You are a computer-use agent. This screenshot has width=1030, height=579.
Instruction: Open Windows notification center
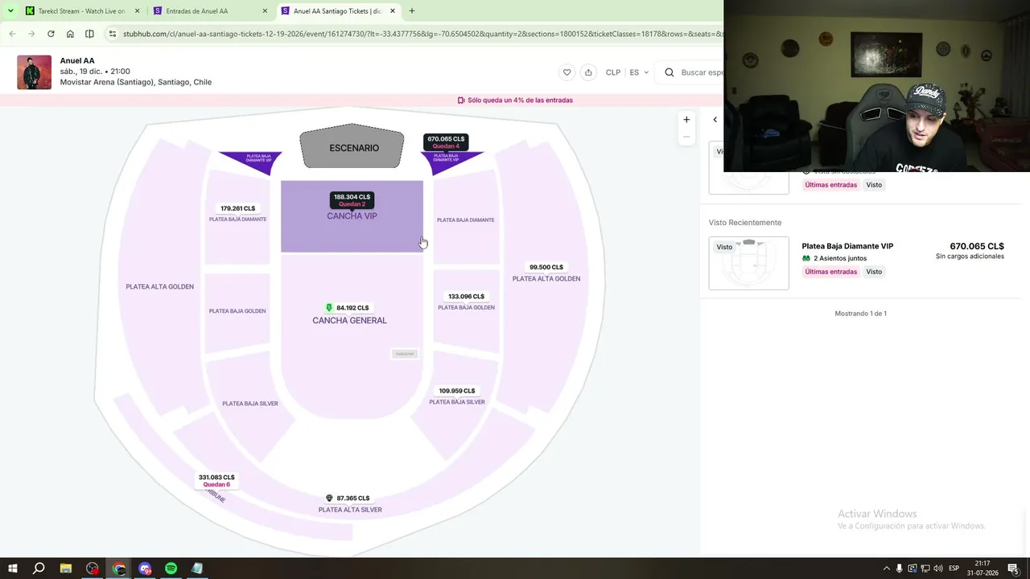coord(1013,569)
